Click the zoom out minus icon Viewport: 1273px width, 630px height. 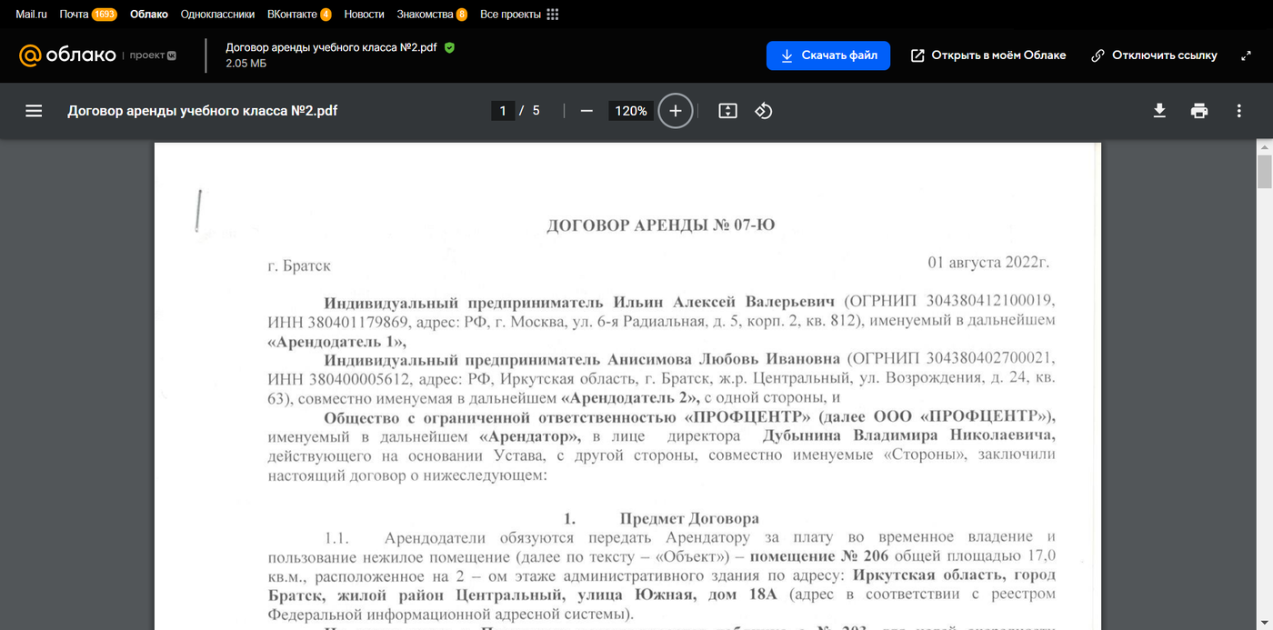pyautogui.click(x=586, y=111)
